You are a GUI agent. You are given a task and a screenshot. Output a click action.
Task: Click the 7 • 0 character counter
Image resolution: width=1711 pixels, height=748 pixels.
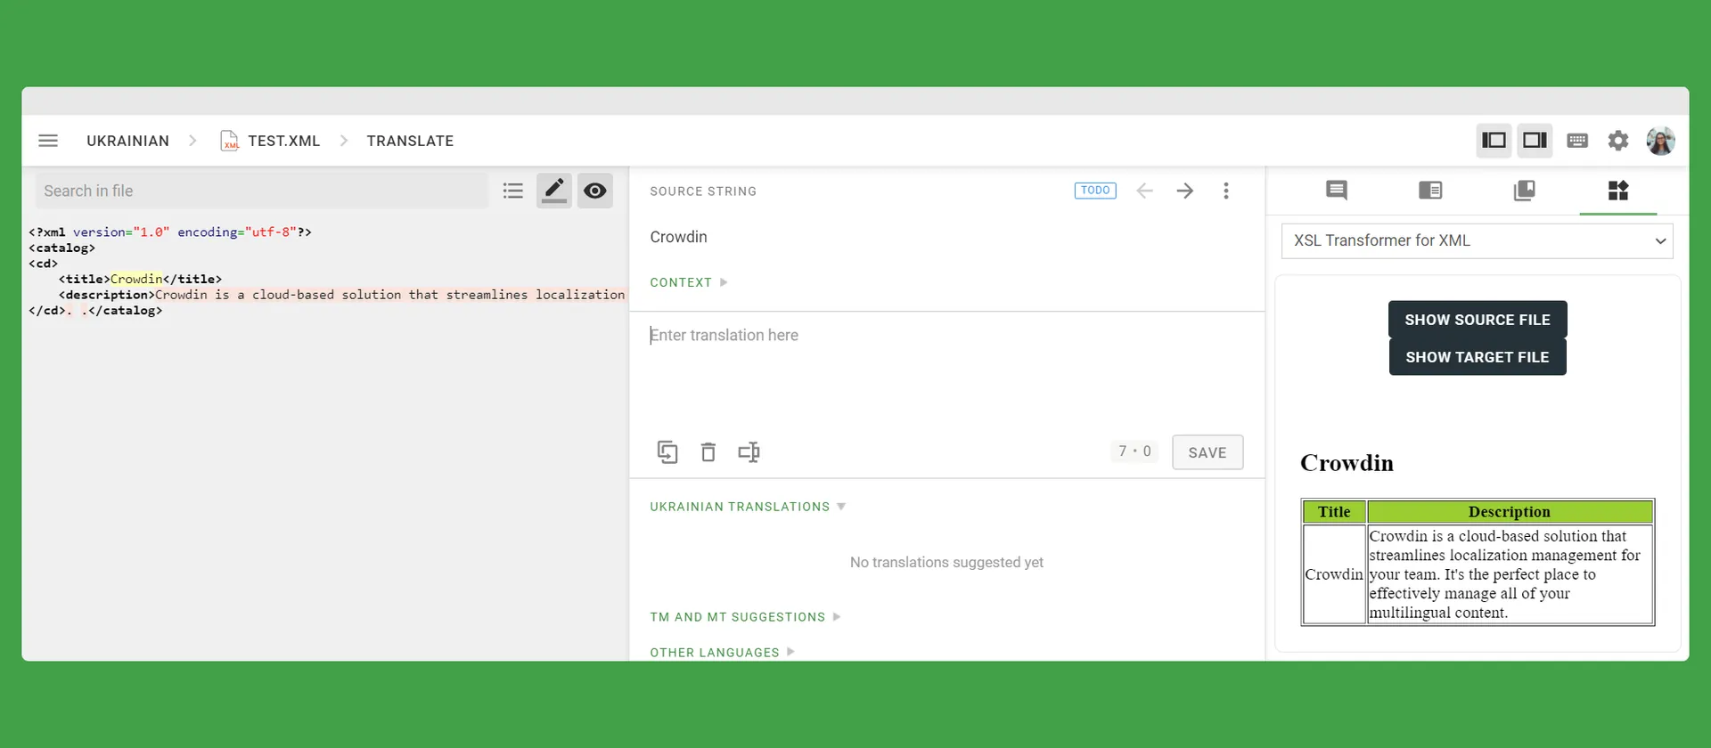[x=1134, y=451]
